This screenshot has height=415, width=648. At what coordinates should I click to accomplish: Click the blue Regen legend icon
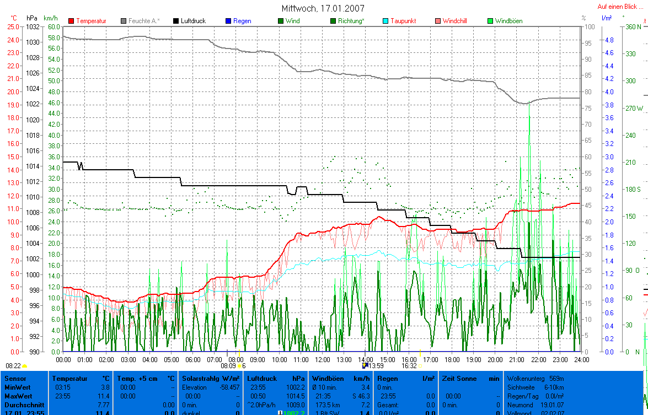[229, 21]
